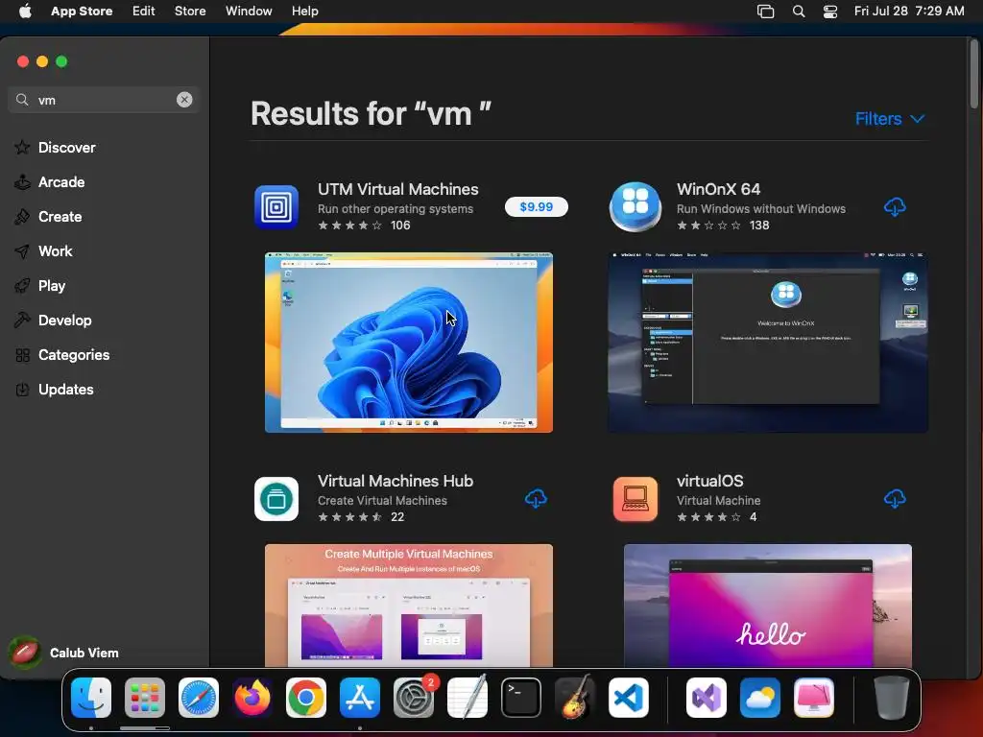Launch Firefox from the Dock
Image resolution: width=983 pixels, height=737 pixels.
pyautogui.click(x=252, y=698)
